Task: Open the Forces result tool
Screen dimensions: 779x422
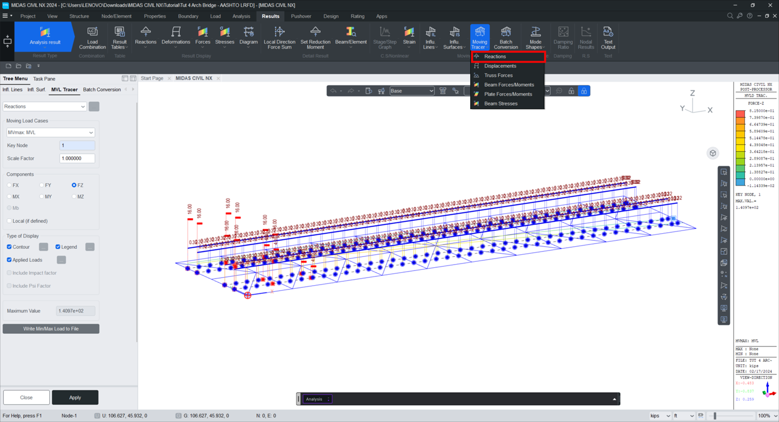Action: tap(203, 37)
